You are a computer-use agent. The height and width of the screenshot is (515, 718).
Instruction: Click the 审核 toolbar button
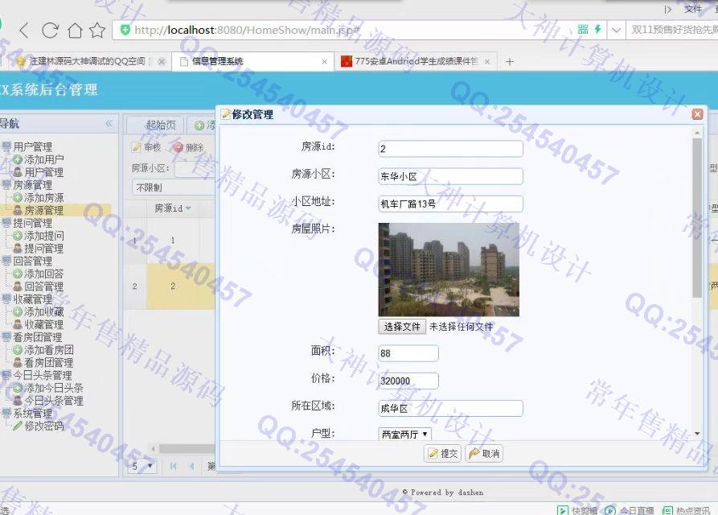click(146, 147)
